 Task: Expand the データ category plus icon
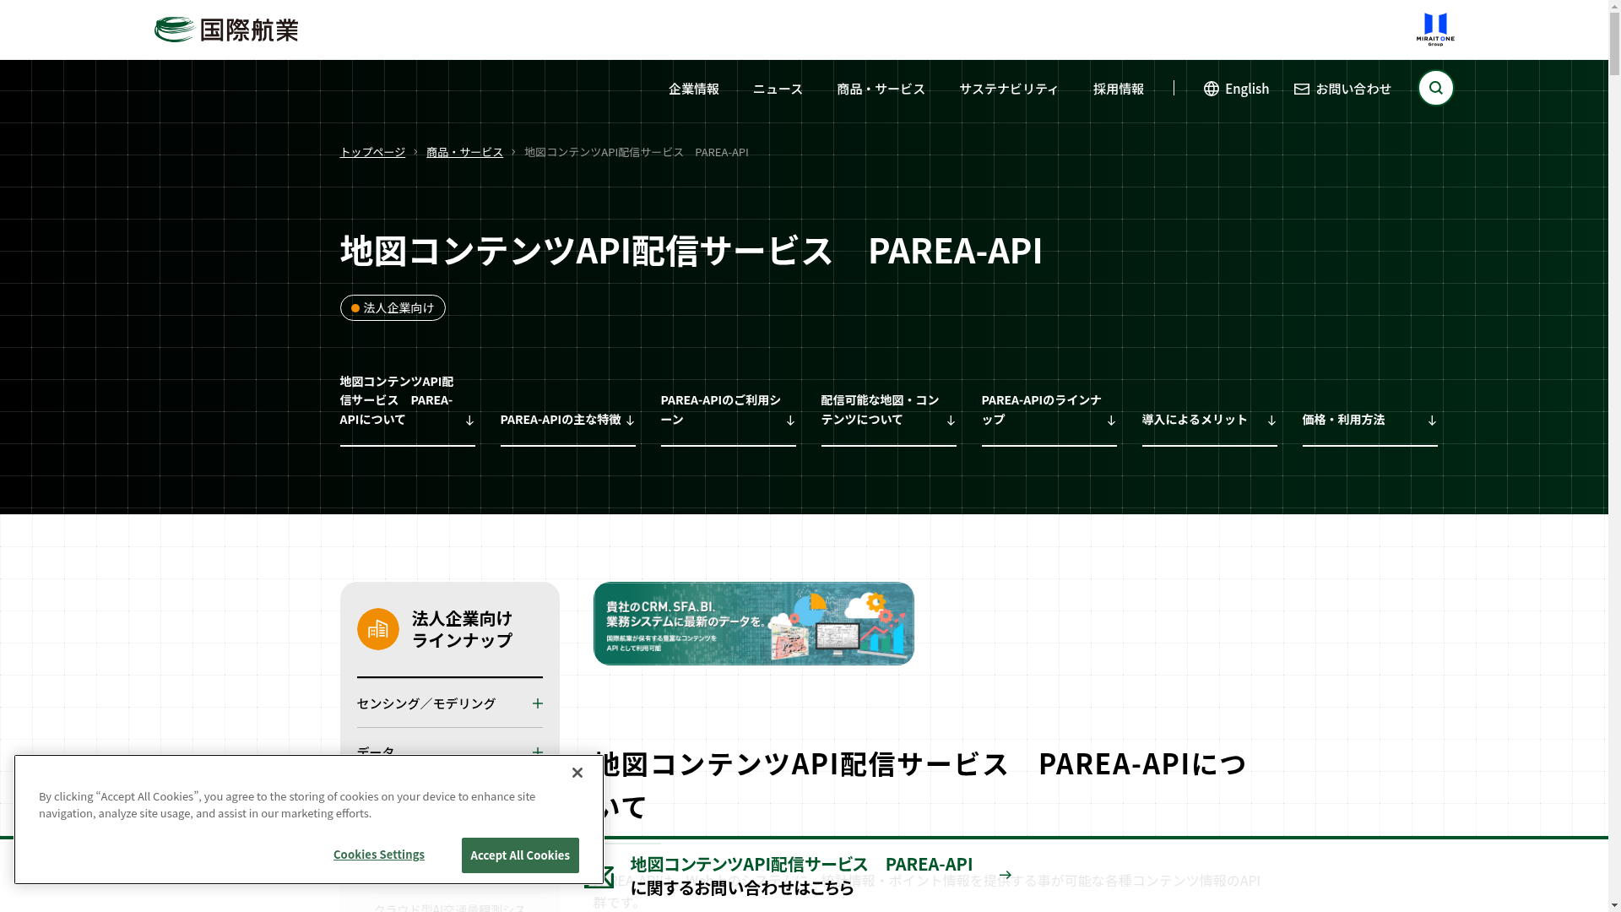[x=537, y=752]
